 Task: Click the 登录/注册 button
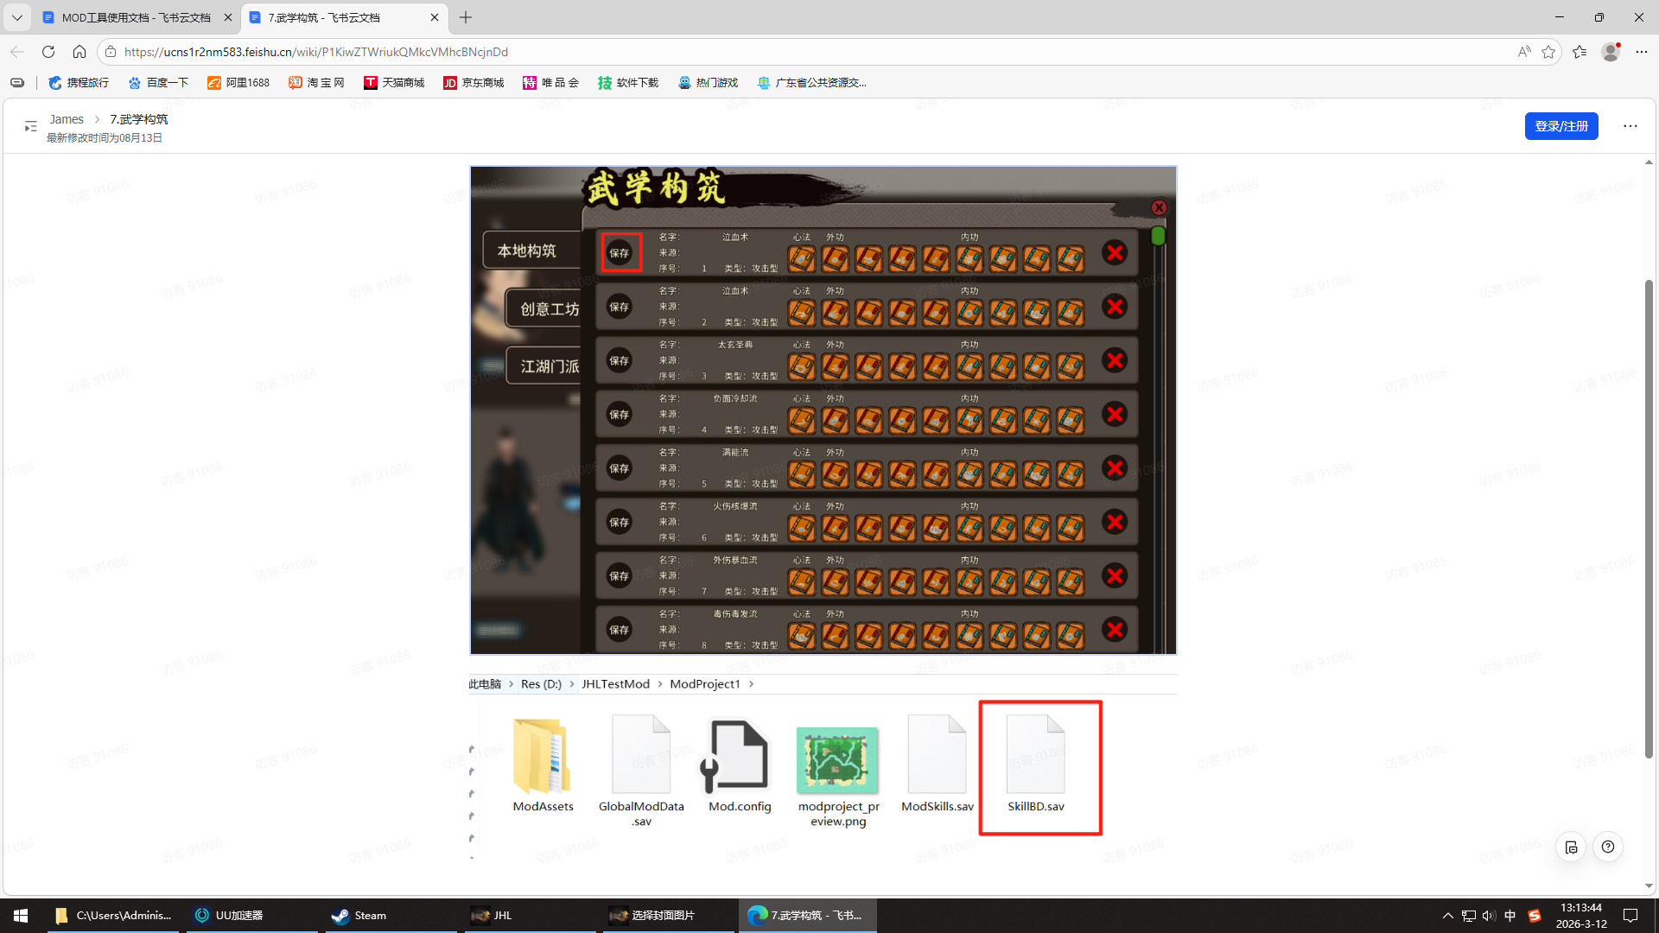[x=1561, y=126]
